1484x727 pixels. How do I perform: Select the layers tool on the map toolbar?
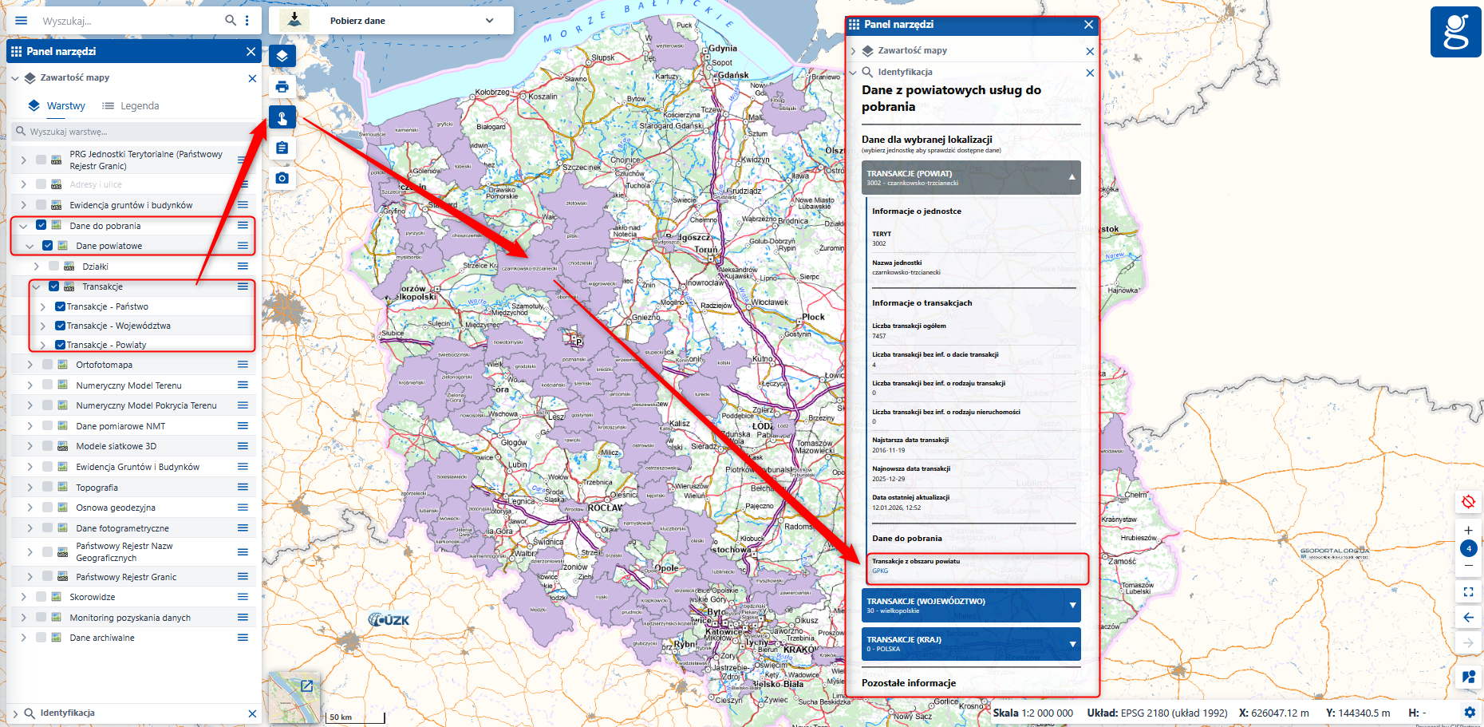click(x=282, y=56)
